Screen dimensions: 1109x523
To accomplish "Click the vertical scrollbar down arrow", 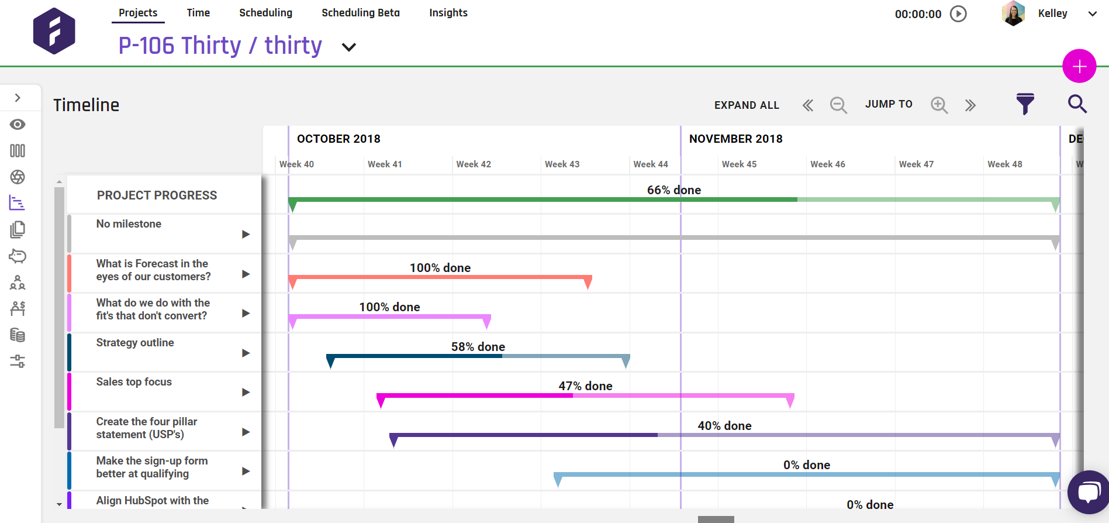I will click(x=59, y=504).
